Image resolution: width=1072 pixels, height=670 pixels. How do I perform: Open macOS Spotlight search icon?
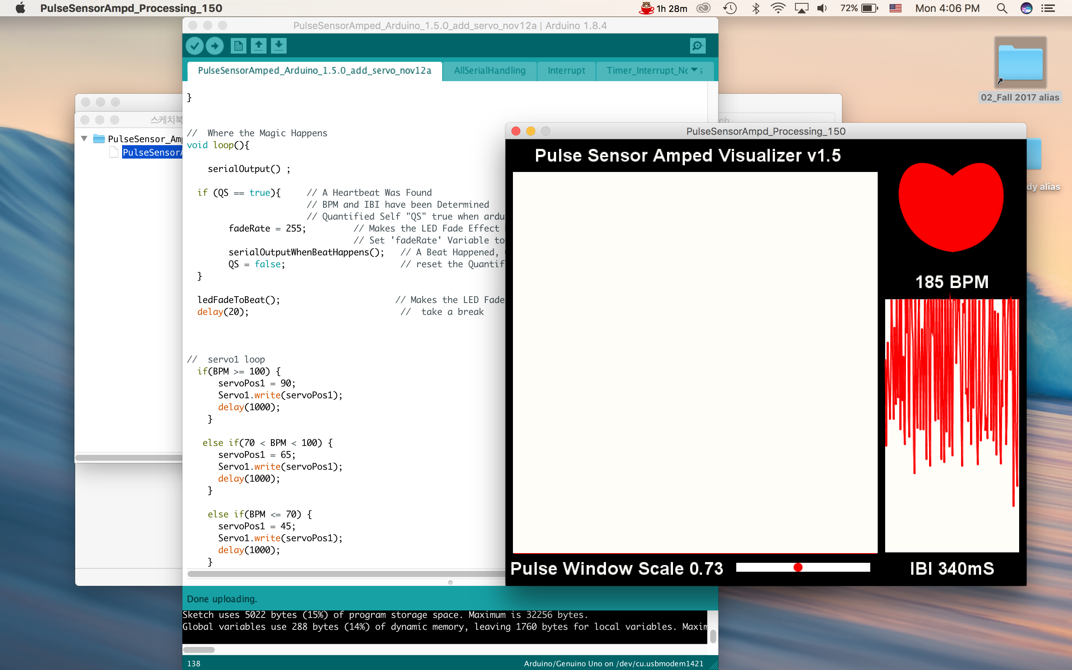click(x=1002, y=8)
